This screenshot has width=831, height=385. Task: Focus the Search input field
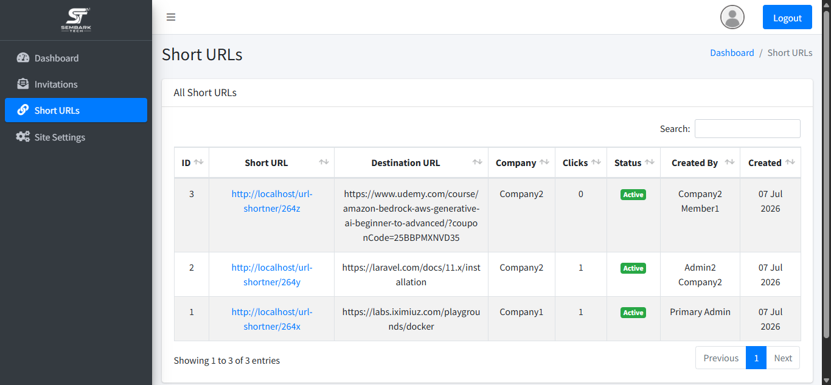pos(748,128)
